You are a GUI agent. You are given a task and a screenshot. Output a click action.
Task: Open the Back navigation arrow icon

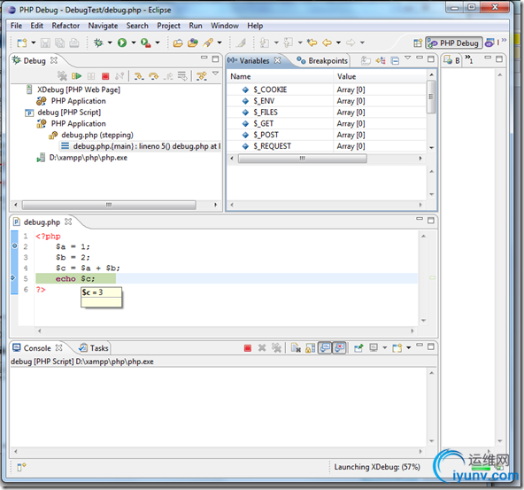(x=327, y=43)
